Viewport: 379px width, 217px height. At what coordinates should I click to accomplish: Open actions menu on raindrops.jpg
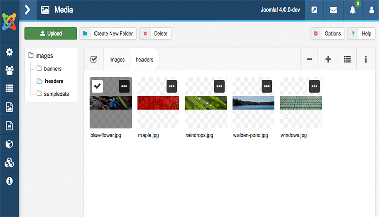(219, 86)
